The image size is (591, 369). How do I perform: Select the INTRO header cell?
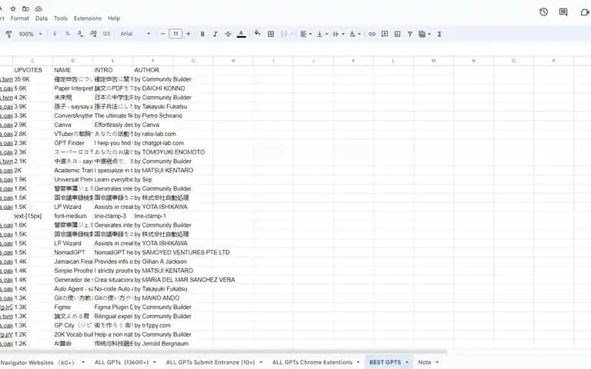112,70
